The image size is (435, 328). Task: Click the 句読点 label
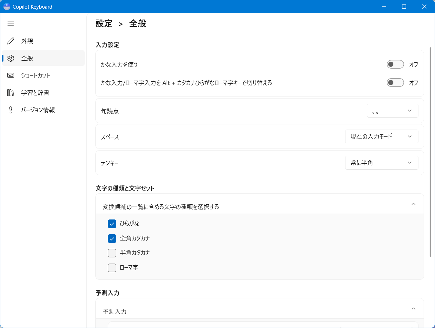(x=110, y=111)
